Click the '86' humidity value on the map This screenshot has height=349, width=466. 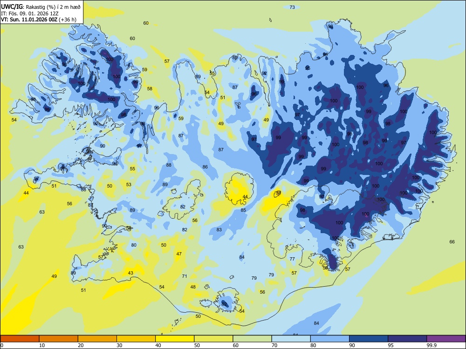click(x=206, y=167)
